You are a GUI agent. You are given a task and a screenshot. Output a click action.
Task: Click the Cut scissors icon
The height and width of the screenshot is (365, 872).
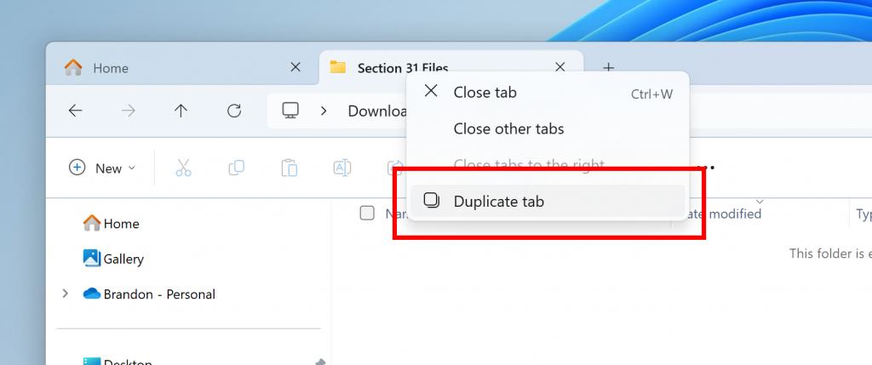point(183,168)
